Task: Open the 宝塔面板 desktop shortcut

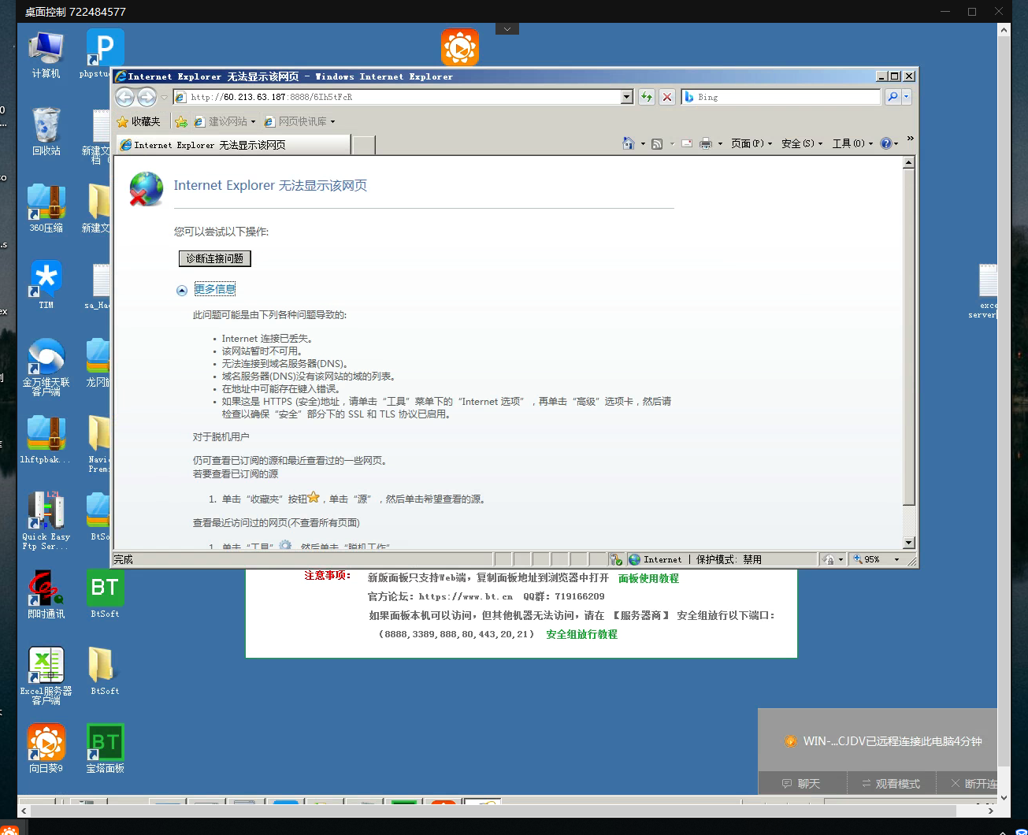Action: pyautogui.click(x=105, y=748)
